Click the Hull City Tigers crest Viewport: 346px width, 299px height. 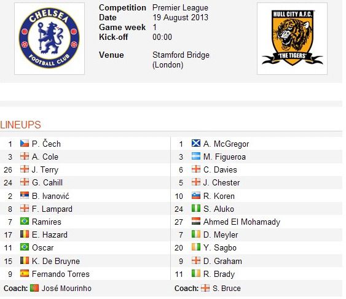pos(292,37)
